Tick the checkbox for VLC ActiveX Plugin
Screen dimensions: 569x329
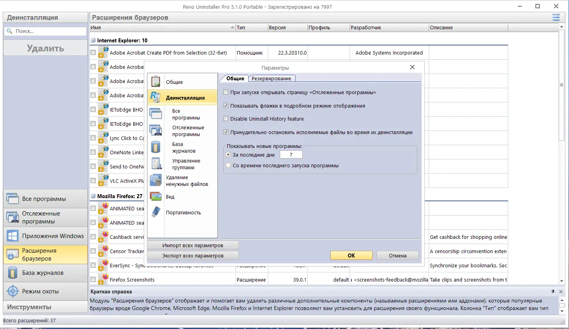pyautogui.click(x=93, y=181)
